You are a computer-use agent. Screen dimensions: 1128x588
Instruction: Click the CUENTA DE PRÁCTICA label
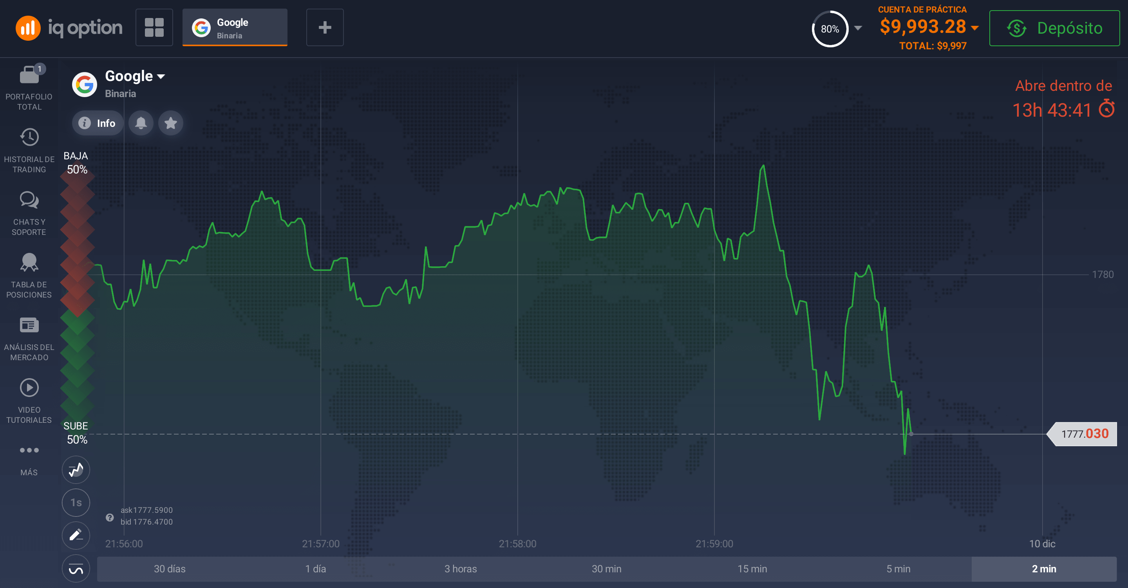(x=922, y=10)
